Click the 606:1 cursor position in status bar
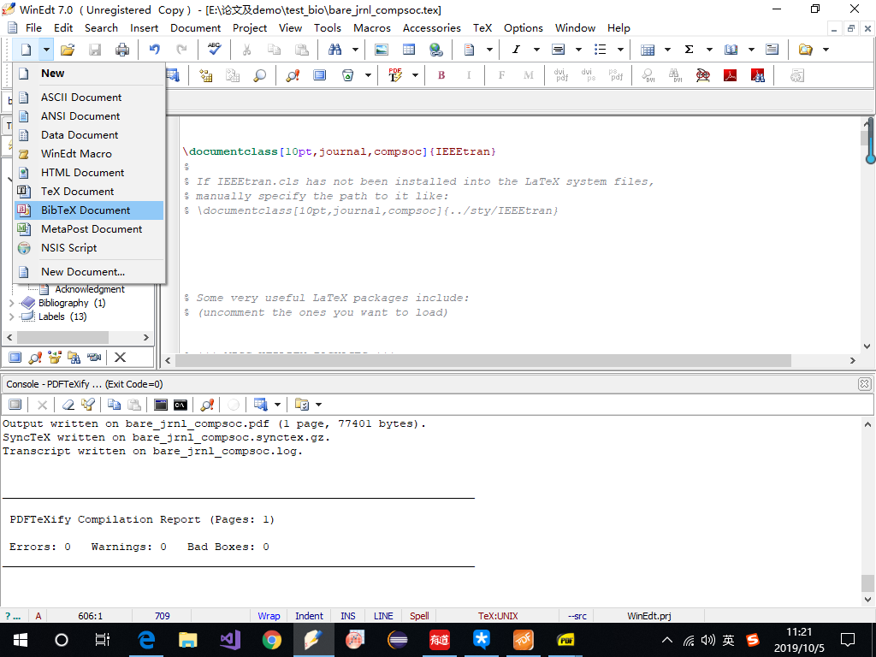876x657 pixels. (91, 616)
